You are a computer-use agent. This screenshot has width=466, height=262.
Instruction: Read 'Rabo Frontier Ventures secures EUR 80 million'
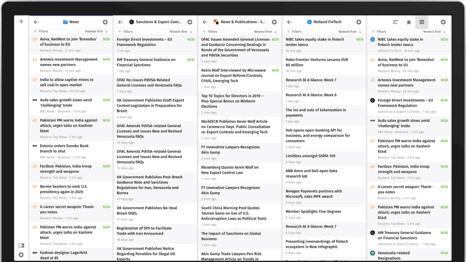pyautogui.click(x=317, y=62)
